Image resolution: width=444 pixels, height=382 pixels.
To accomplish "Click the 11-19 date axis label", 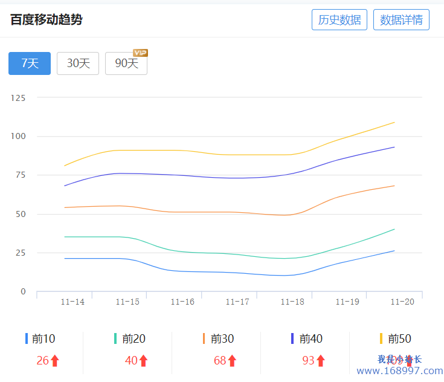I will pos(347,302).
